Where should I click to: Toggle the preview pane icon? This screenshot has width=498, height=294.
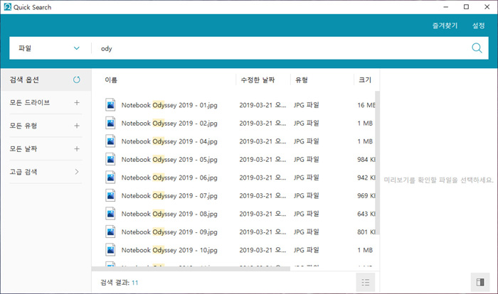coord(480,282)
